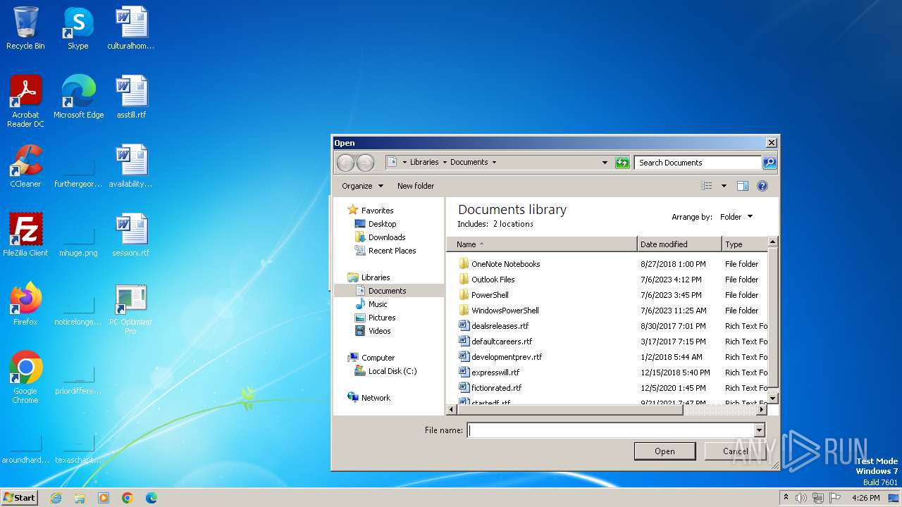Select Downloads in navigation pane
The width and height of the screenshot is (902, 507).
(x=387, y=237)
